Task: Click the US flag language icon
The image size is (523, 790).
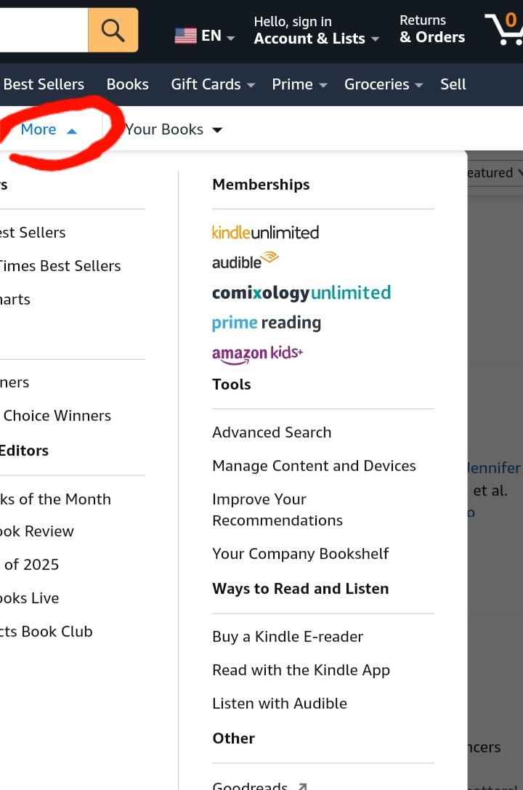Action: coord(185,36)
